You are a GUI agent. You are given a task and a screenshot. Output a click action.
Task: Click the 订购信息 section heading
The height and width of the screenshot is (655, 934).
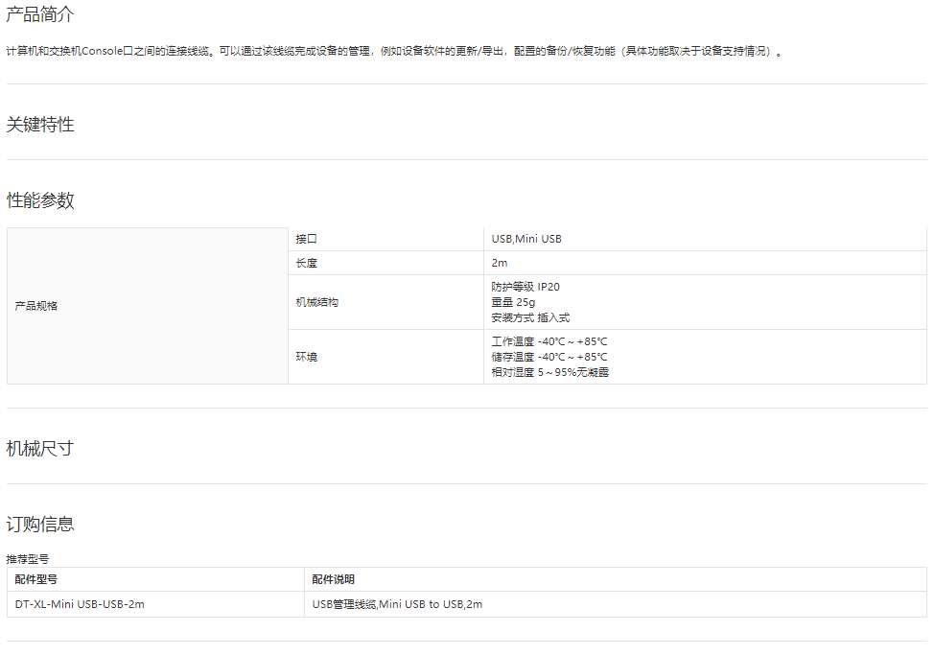tap(39, 524)
